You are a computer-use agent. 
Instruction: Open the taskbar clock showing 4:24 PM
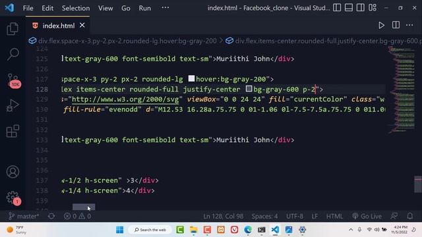pyautogui.click(x=400, y=230)
